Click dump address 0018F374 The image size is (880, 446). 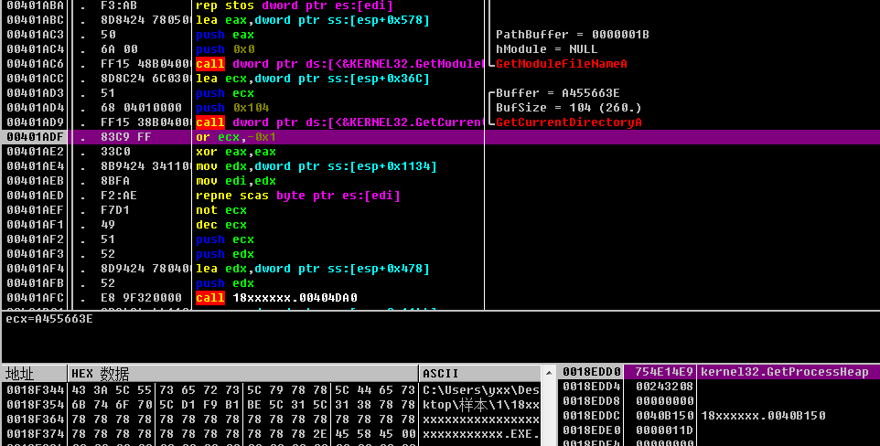36,433
